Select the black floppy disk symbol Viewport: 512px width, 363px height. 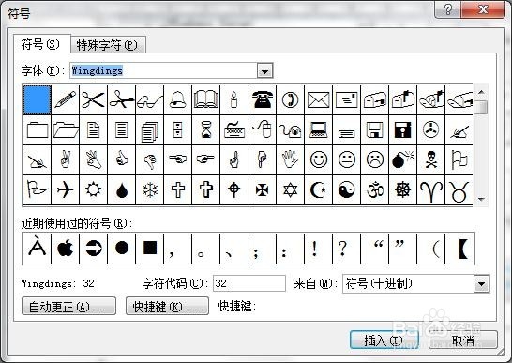(x=402, y=129)
